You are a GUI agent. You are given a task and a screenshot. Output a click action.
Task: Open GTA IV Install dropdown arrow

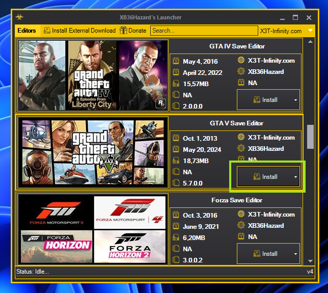tap(295, 100)
